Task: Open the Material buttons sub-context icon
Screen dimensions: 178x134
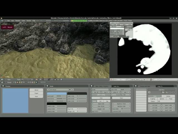Action: [x=30, y=82]
